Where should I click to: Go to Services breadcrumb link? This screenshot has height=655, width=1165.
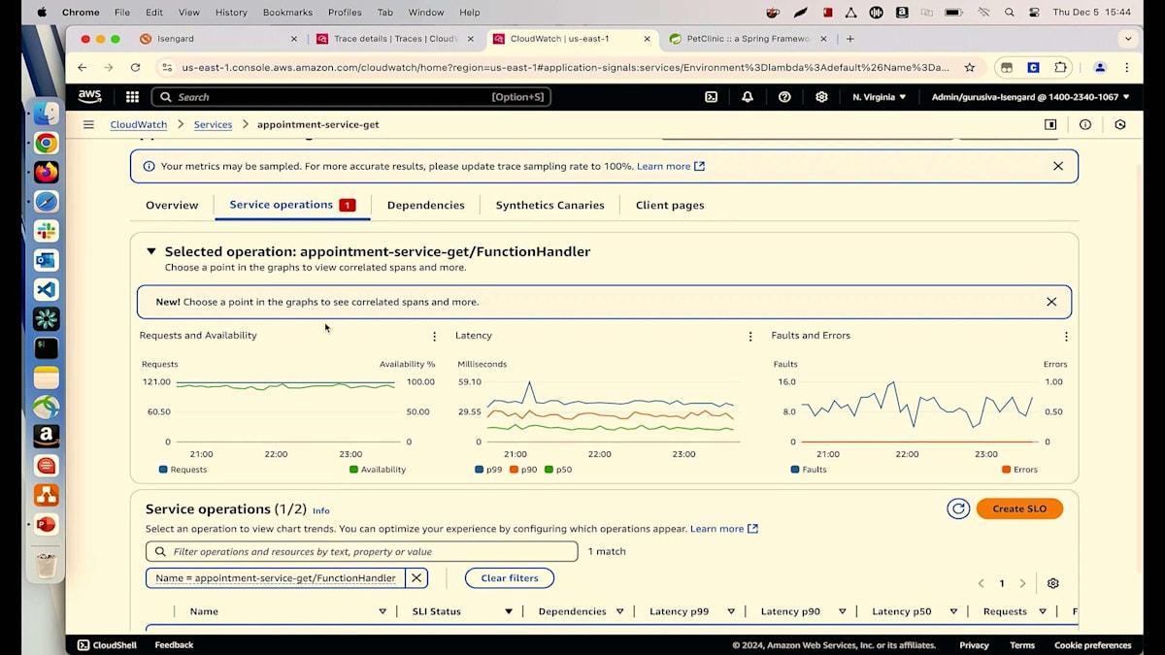(x=213, y=124)
